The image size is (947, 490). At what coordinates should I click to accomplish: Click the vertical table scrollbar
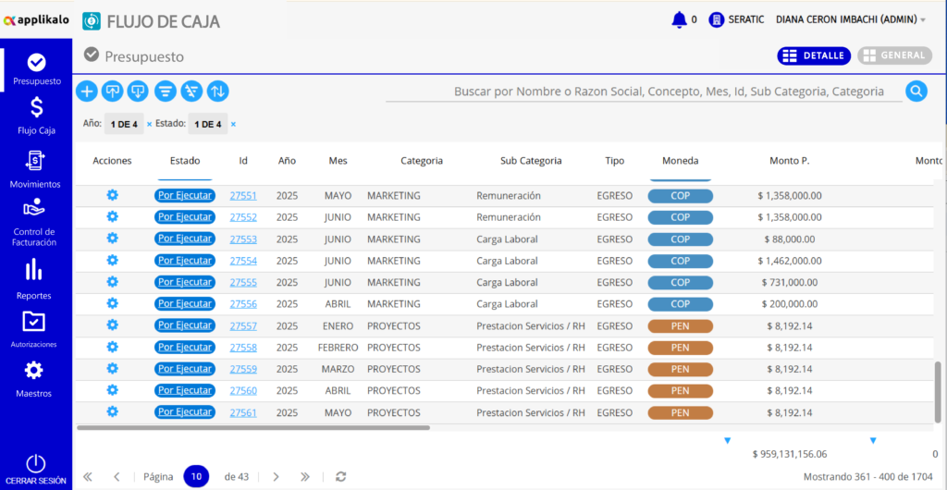(938, 392)
